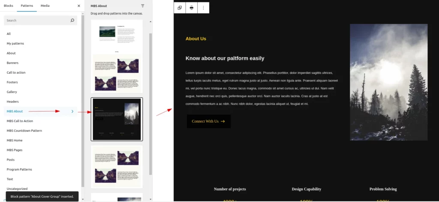Select the dark About Cover Group thumbnail
439x202 pixels.
pyautogui.click(x=117, y=119)
